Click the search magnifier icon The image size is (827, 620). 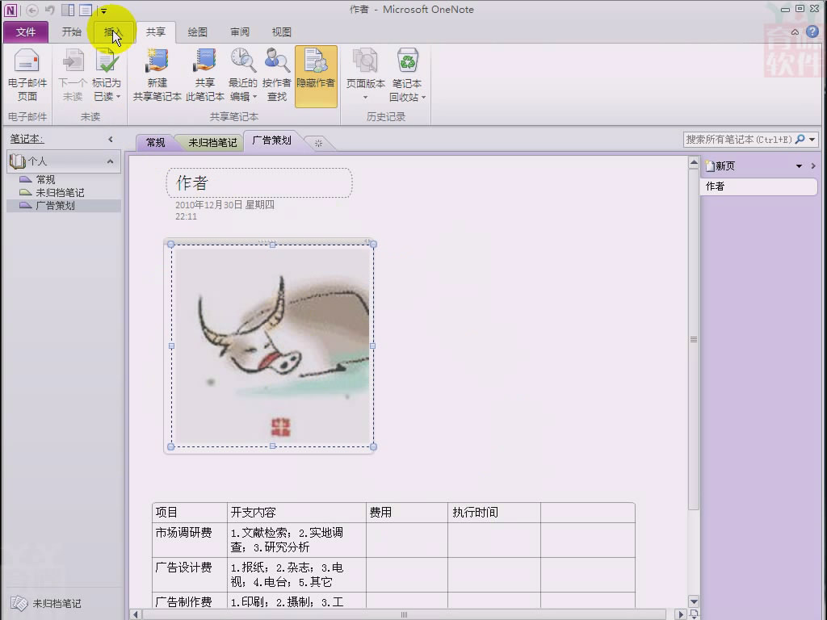coord(800,139)
